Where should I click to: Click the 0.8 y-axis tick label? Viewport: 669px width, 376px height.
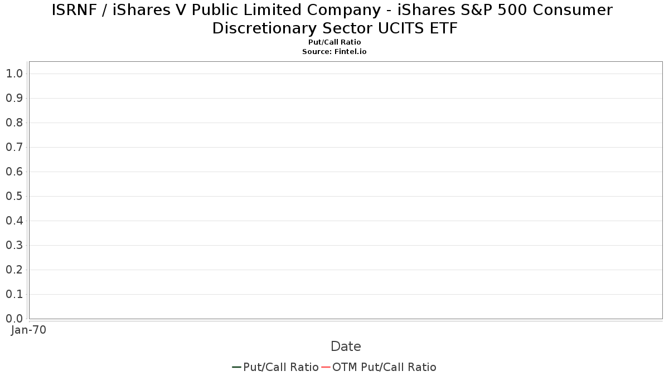point(14,123)
